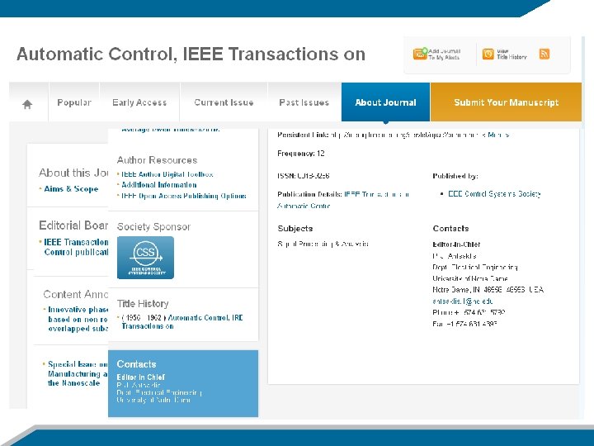
Task: Click the Subjects heading
Action: 295,228
